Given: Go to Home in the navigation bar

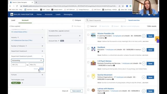Looking at the screenshot, I should click(39, 14).
